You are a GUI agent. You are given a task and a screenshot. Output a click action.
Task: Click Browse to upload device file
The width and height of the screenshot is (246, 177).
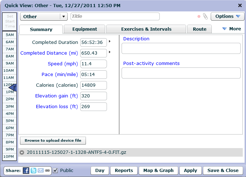53,140
